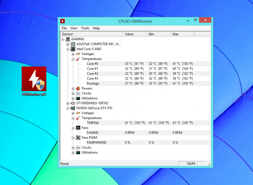Click the CPU Clocks waveform icon
253x185 pixels.
[78, 93]
